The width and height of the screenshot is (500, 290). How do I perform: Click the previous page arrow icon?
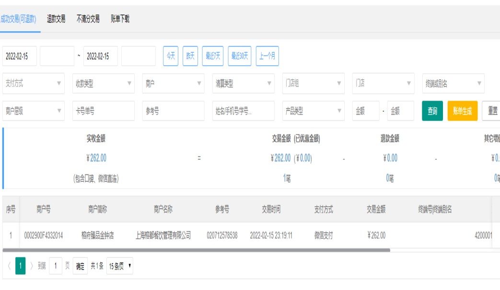tap(8, 267)
